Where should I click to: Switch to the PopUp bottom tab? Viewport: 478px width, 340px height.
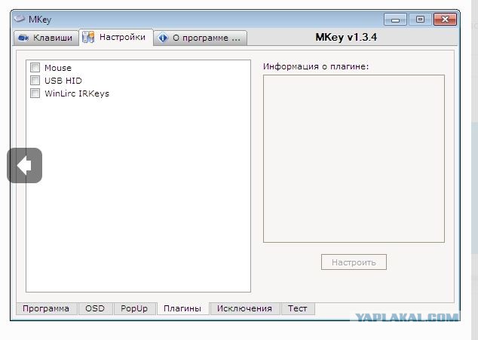[134, 308]
